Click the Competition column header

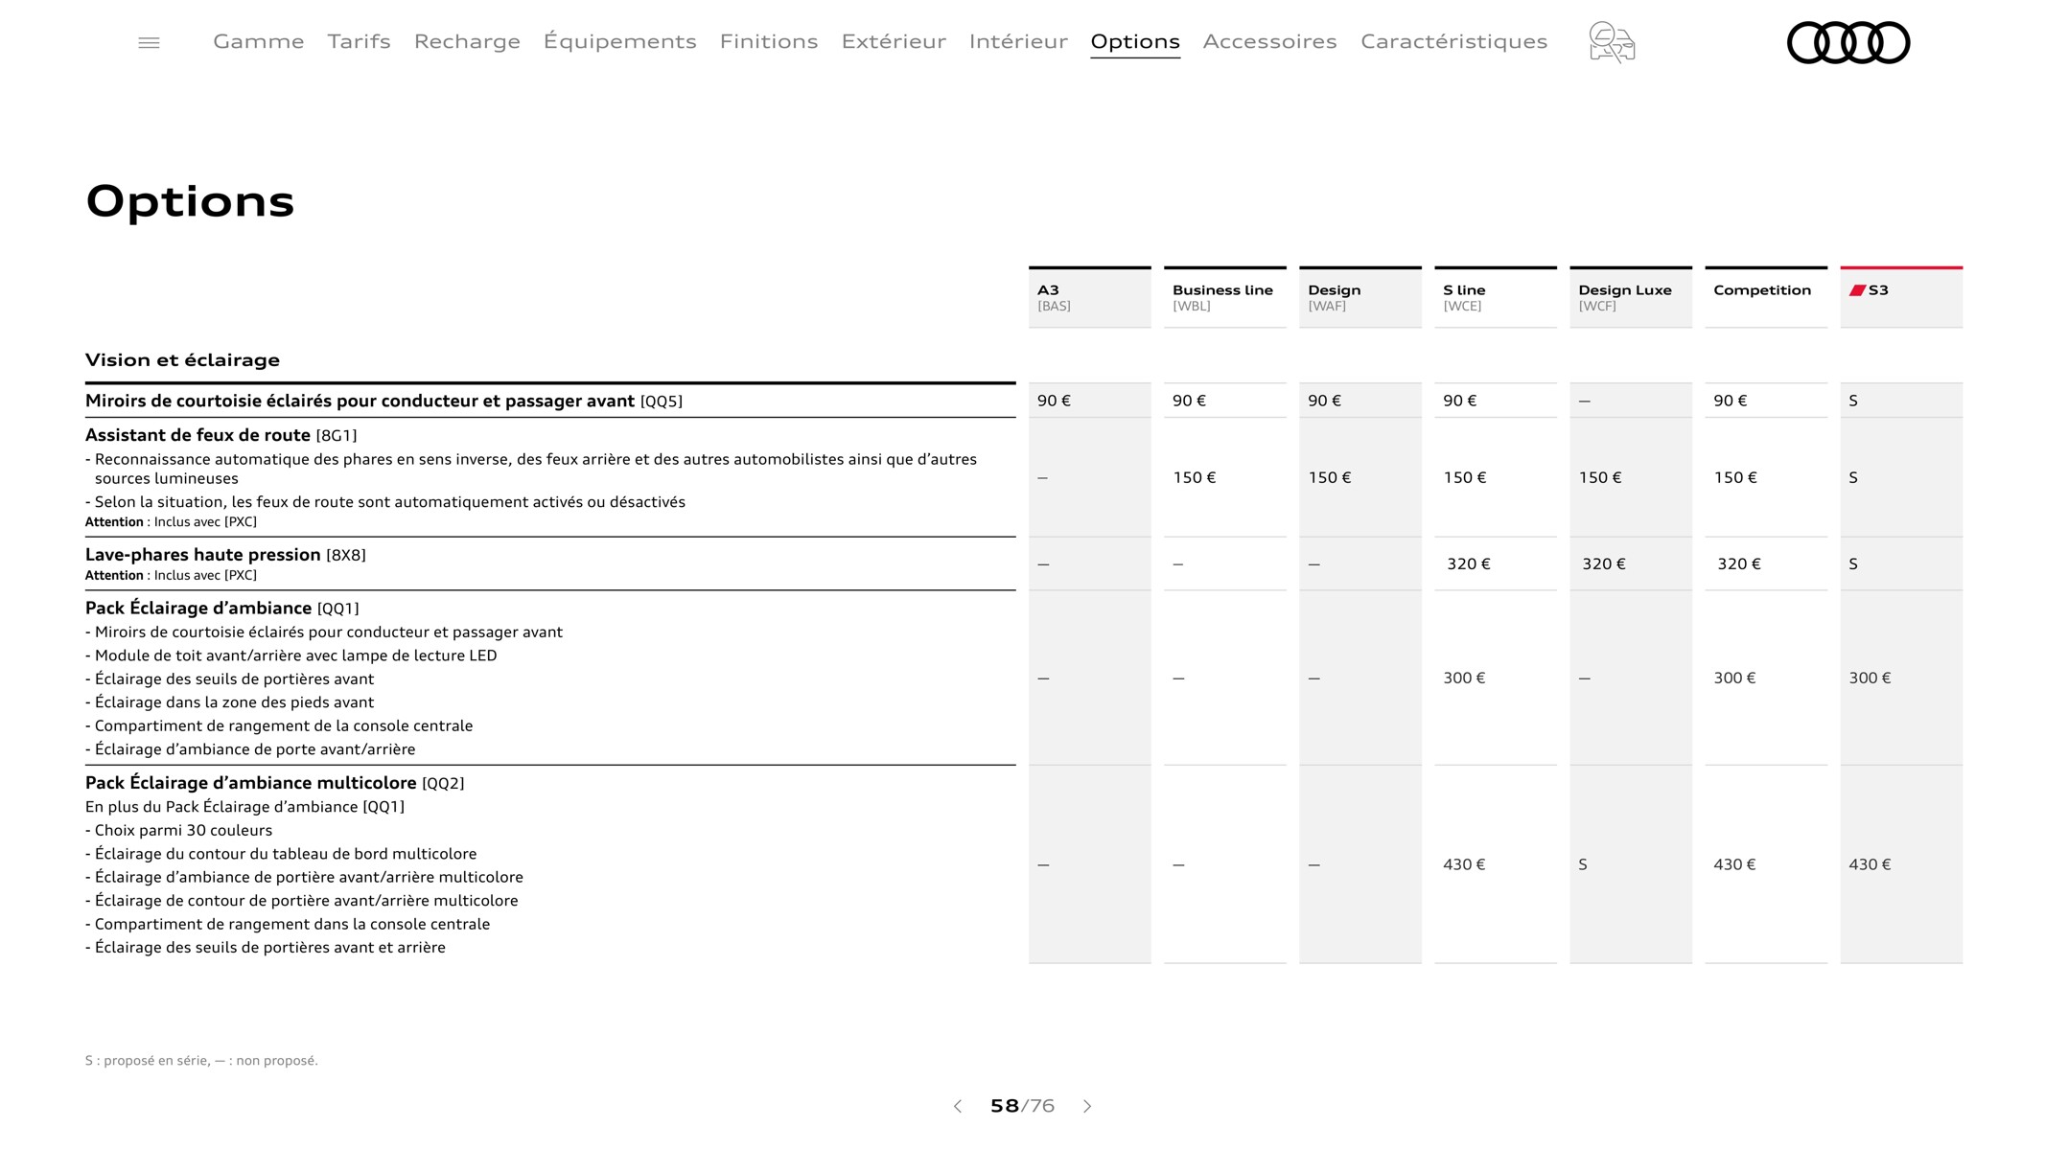pos(1766,297)
